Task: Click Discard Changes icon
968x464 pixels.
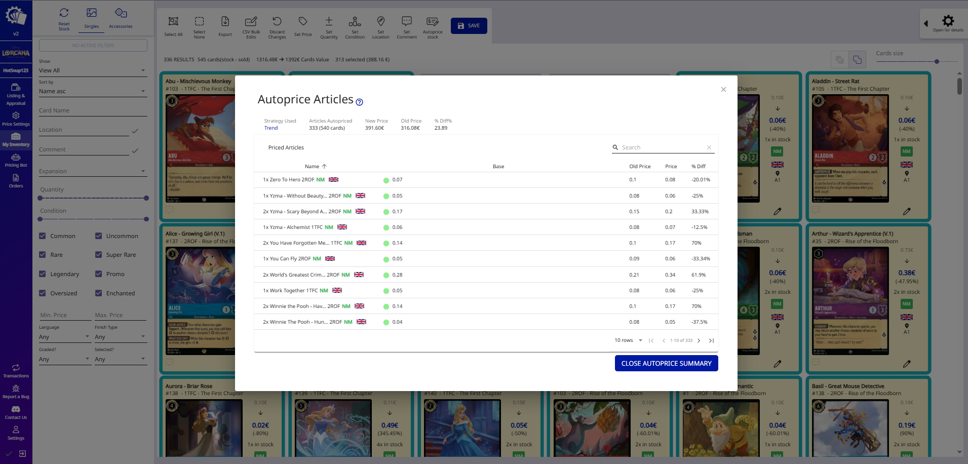Action: click(277, 21)
